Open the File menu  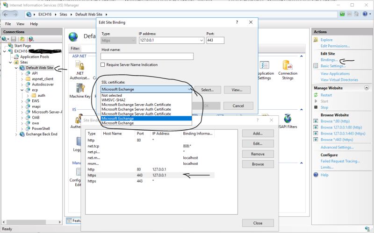pos(8,24)
